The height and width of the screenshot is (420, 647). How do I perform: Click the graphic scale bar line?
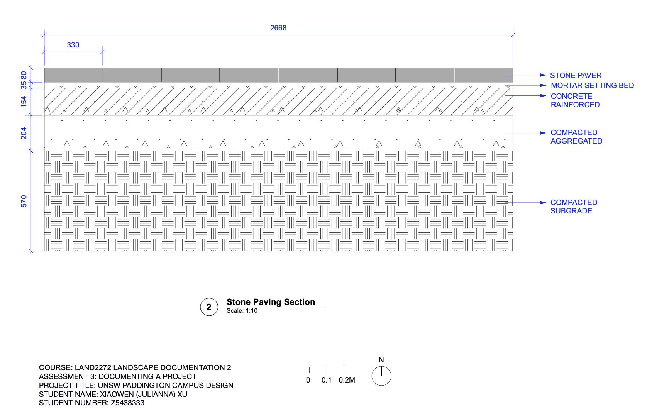[x=327, y=371]
